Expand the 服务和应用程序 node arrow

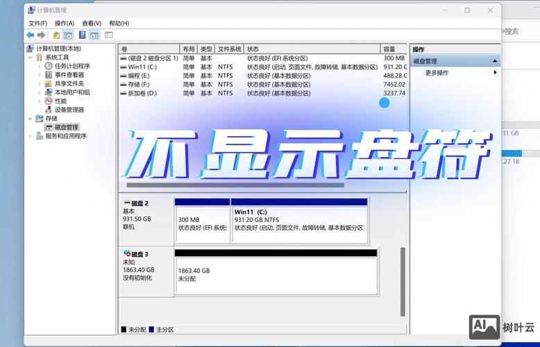(31, 136)
